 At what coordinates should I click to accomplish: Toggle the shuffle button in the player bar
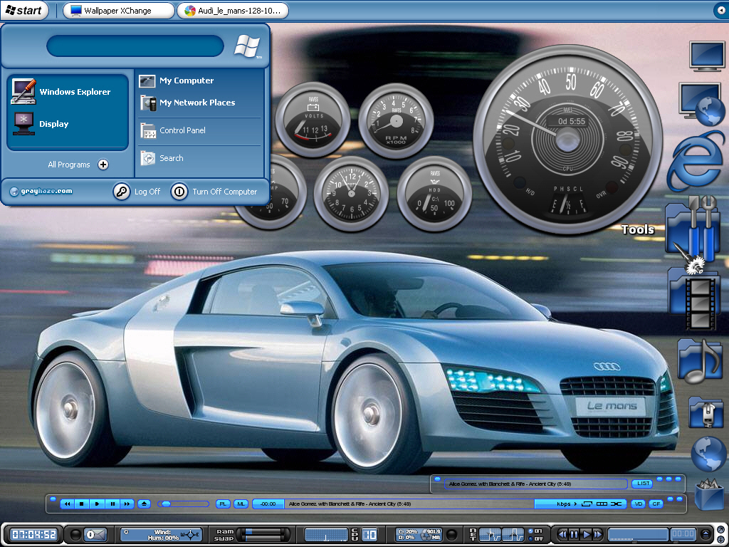pos(616,504)
